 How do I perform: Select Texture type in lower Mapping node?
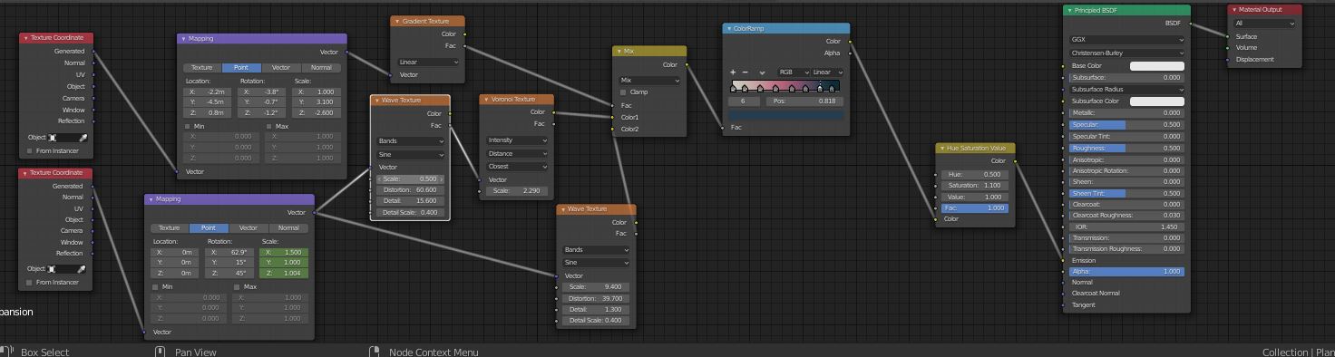point(170,228)
